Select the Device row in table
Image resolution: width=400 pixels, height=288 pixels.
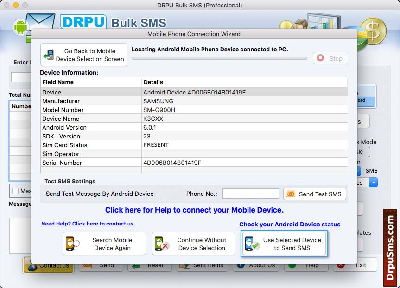(194, 92)
